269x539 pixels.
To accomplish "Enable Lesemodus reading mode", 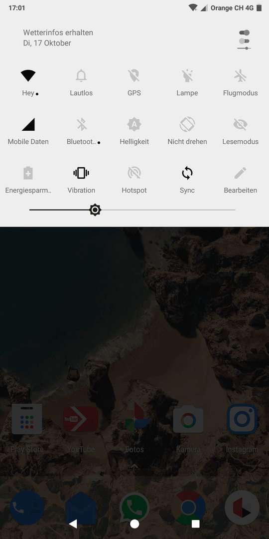I will click(x=240, y=124).
